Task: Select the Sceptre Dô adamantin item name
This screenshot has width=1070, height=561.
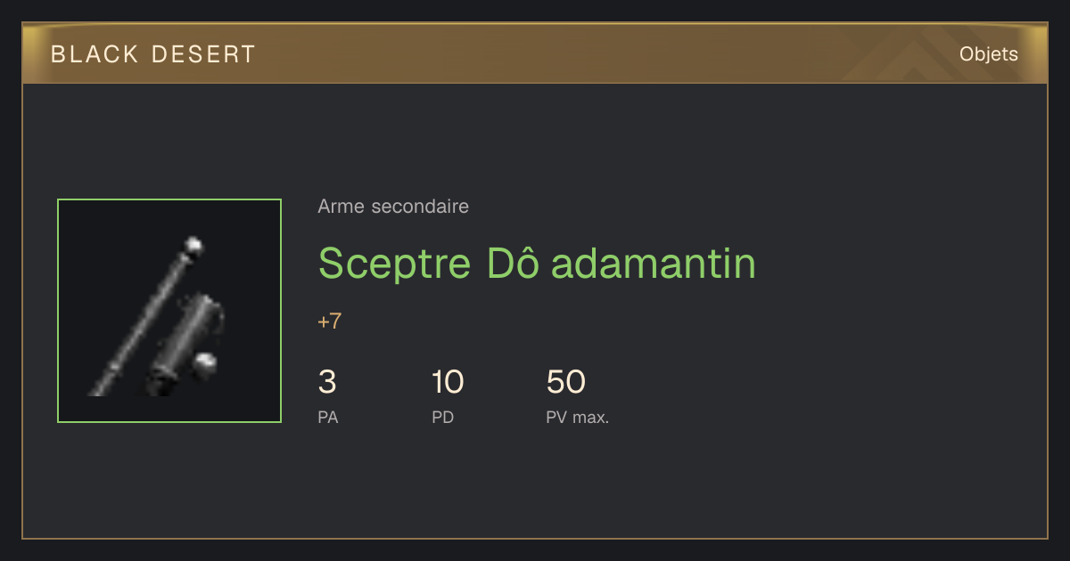Action: pyautogui.click(x=537, y=263)
